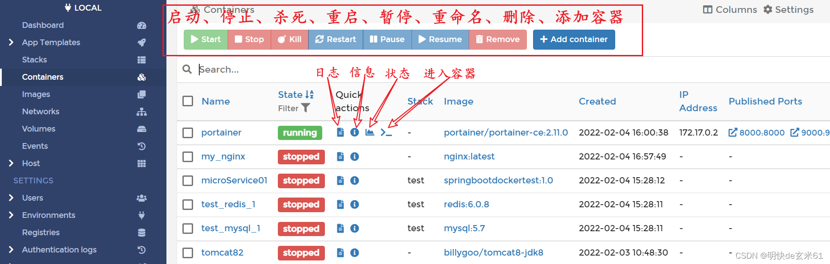The image size is (830, 264).
Task: Open logs icon for tomcat82 container
Action: coord(340,252)
